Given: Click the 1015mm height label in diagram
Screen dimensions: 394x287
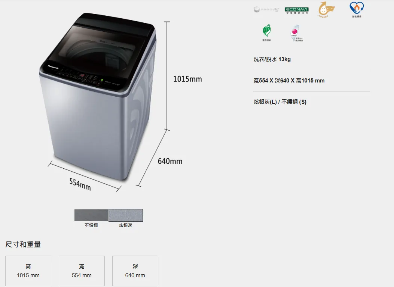Looking at the screenshot, I should pyautogui.click(x=187, y=79).
